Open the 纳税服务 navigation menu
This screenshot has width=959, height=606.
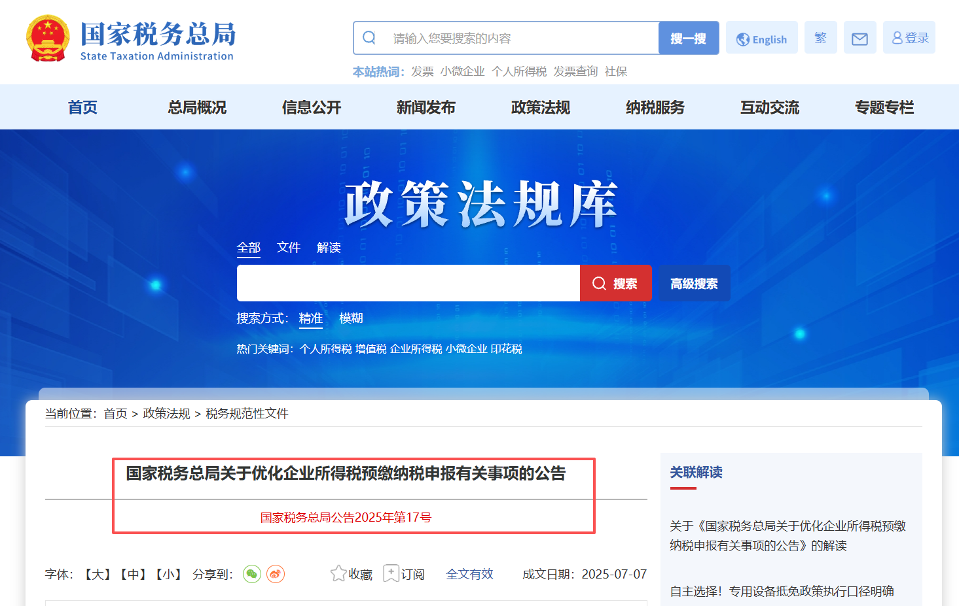[x=655, y=107]
